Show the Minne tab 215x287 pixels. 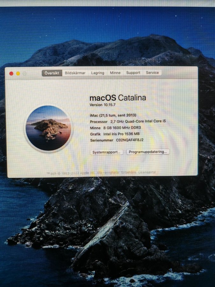click(115, 73)
